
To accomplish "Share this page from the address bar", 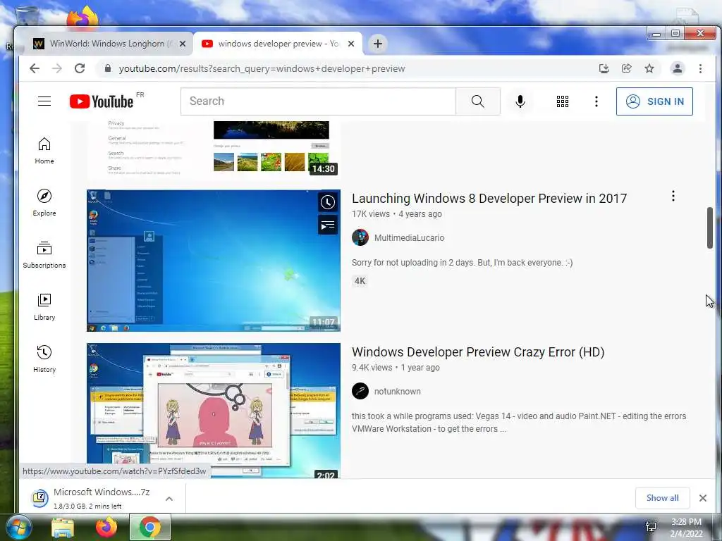I will click(x=626, y=68).
